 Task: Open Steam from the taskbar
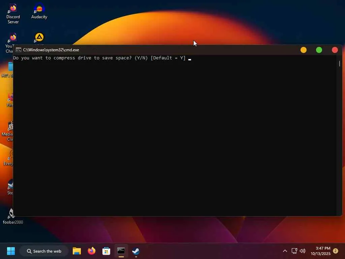coord(136,251)
